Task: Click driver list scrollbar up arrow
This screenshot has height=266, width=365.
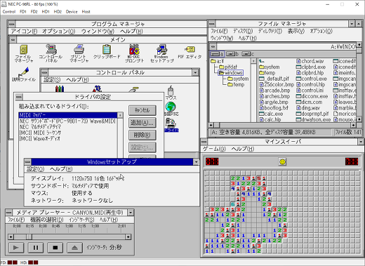Action: 120,115
